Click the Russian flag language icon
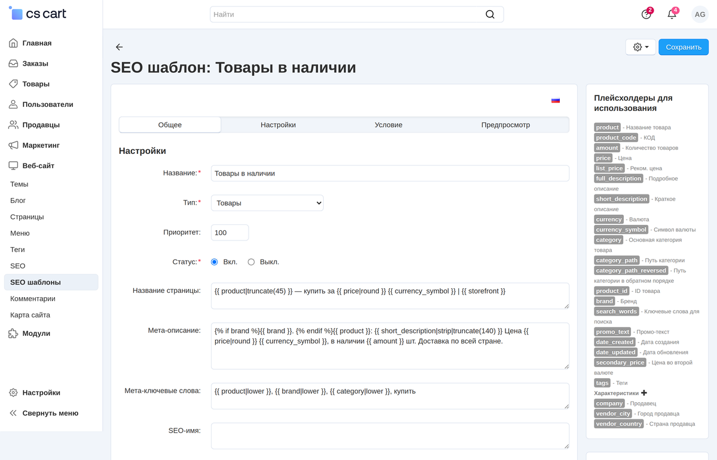 click(556, 100)
